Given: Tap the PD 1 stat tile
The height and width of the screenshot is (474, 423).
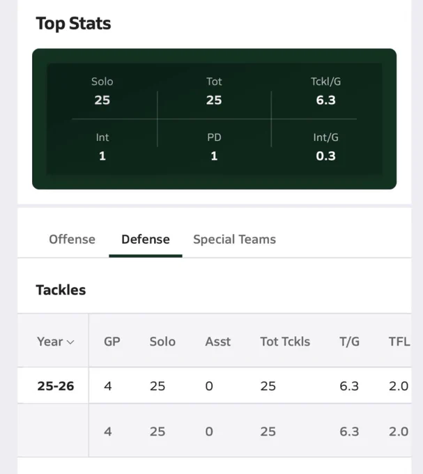Looking at the screenshot, I should (214, 146).
